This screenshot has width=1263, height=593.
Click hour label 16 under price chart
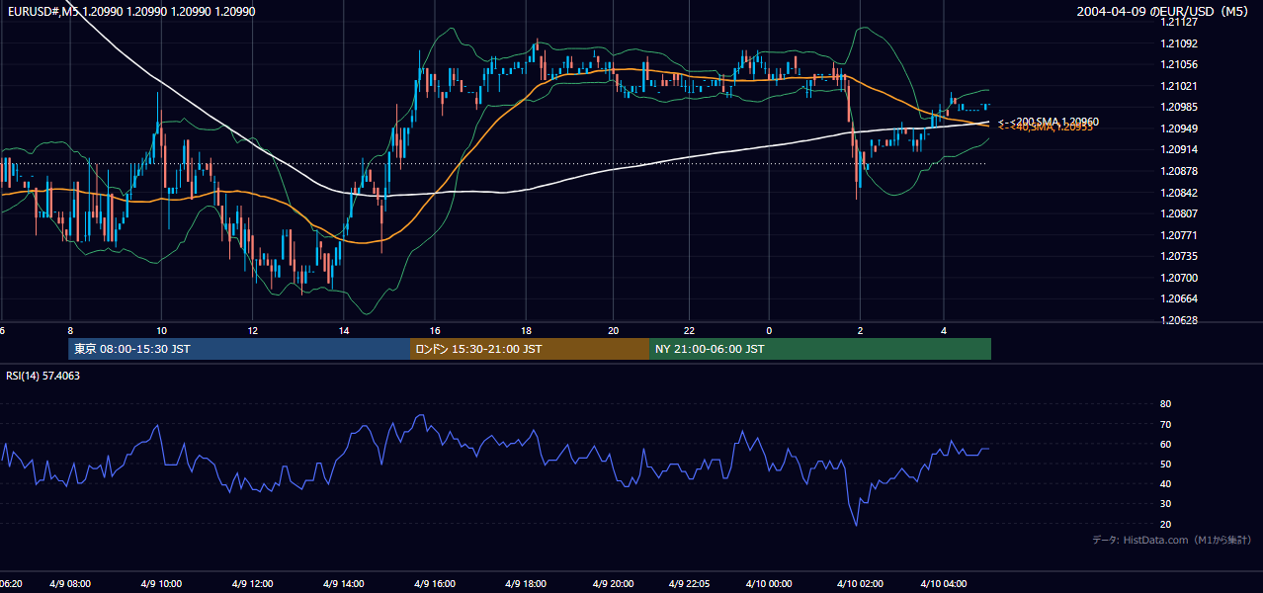coord(435,330)
